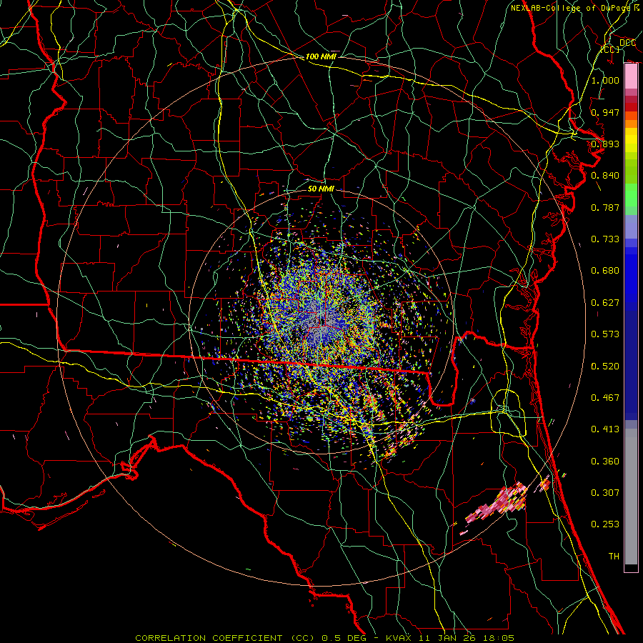Pick the dark navy color bar segment

click(631, 361)
